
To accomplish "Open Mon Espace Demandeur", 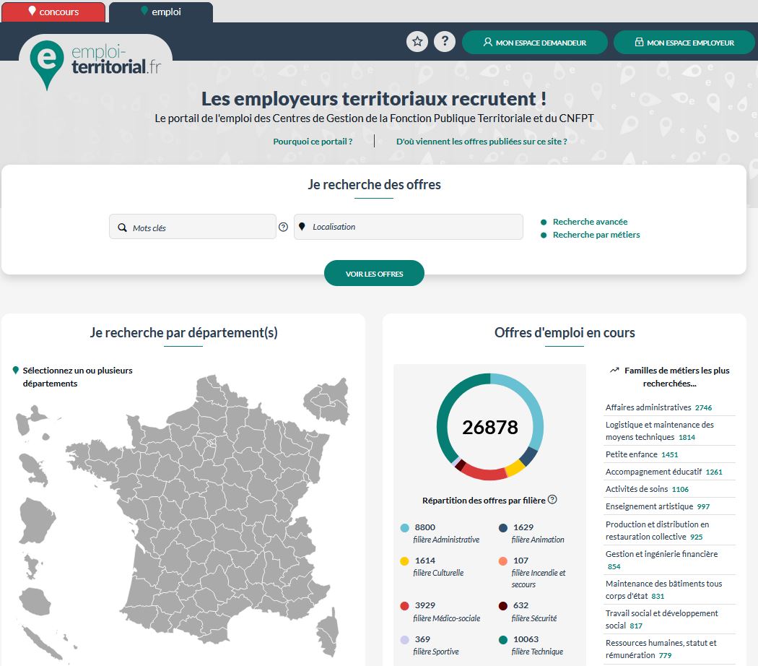I will pyautogui.click(x=534, y=43).
